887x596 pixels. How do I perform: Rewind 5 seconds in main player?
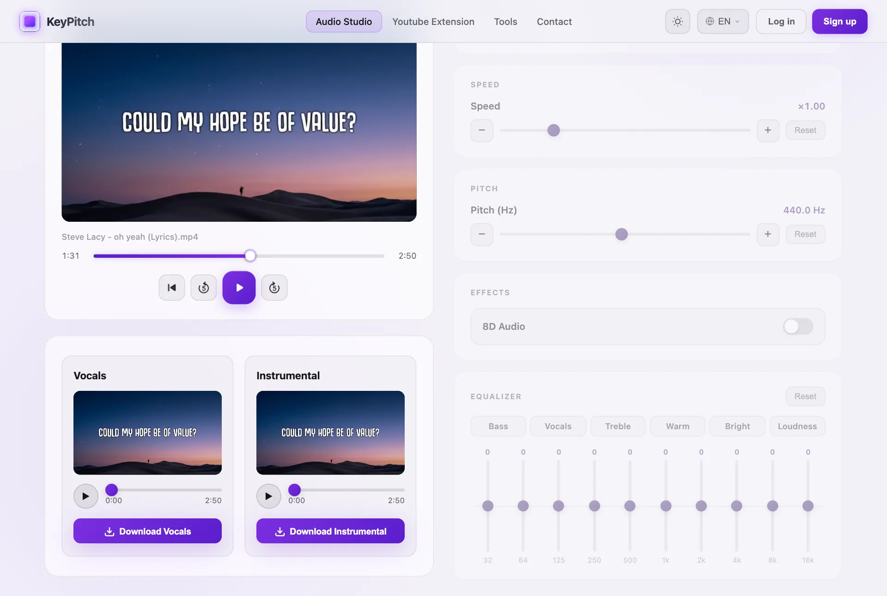tap(204, 287)
